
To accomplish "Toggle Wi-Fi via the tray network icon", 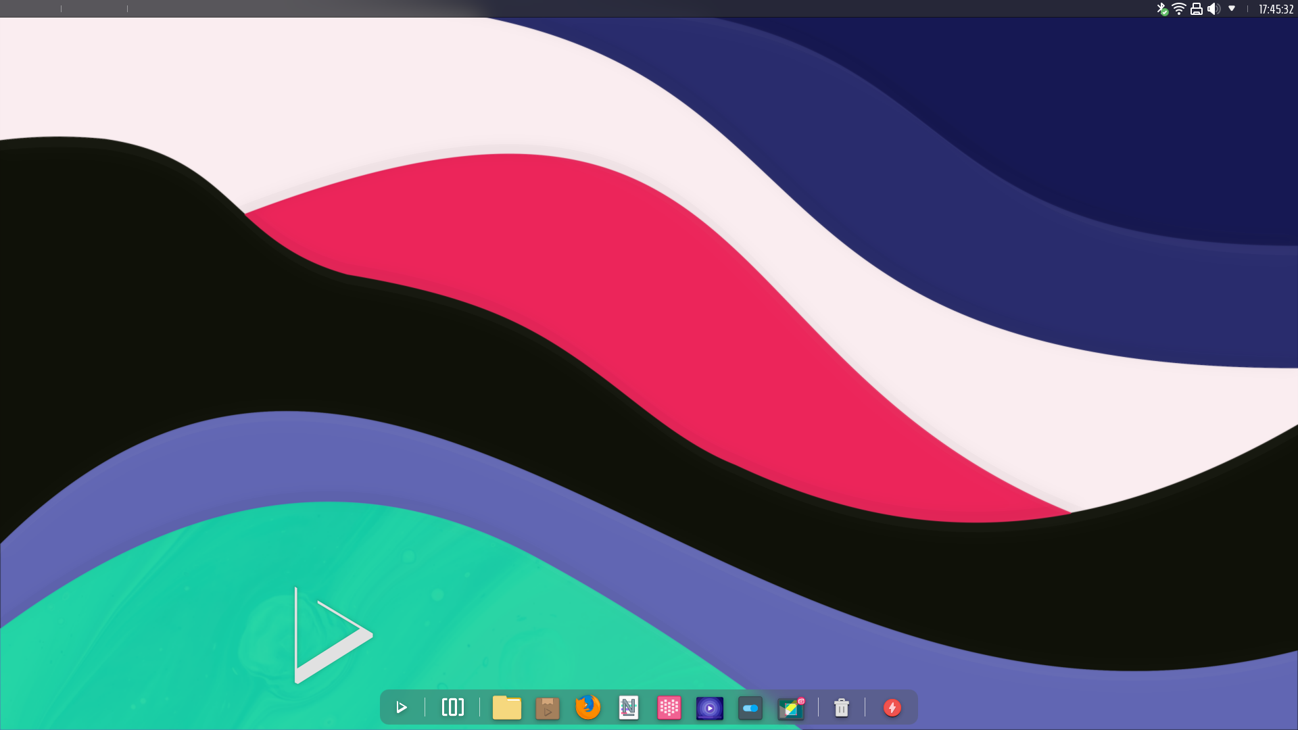I will (1178, 9).
